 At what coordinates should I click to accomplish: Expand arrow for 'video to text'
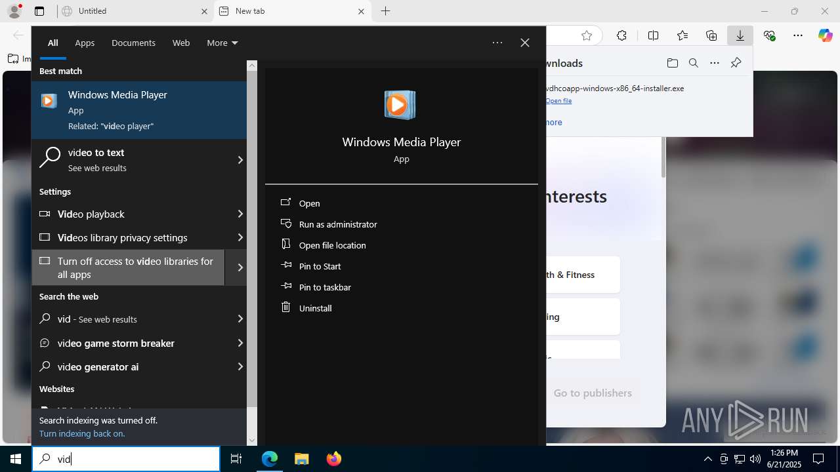click(x=240, y=159)
